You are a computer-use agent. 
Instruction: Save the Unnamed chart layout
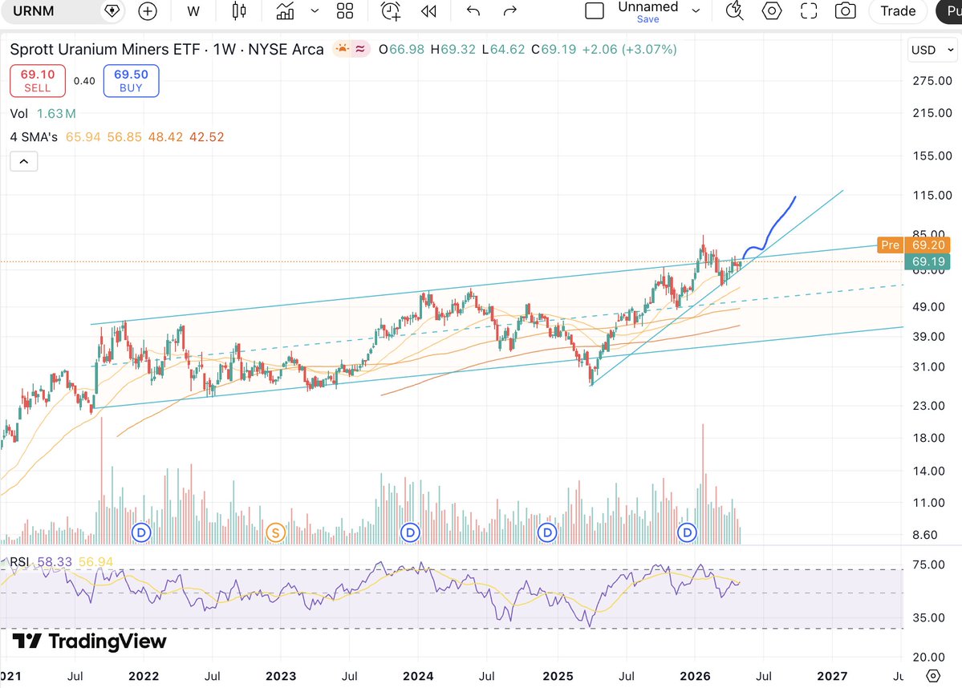pos(647,19)
